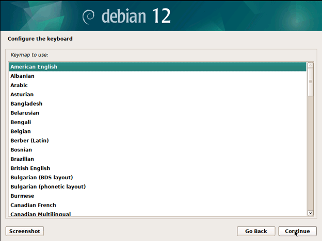Select Bulgarian (BDS layout) keymap
This screenshot has width=322, height=241.
click(x=157, y=178)
